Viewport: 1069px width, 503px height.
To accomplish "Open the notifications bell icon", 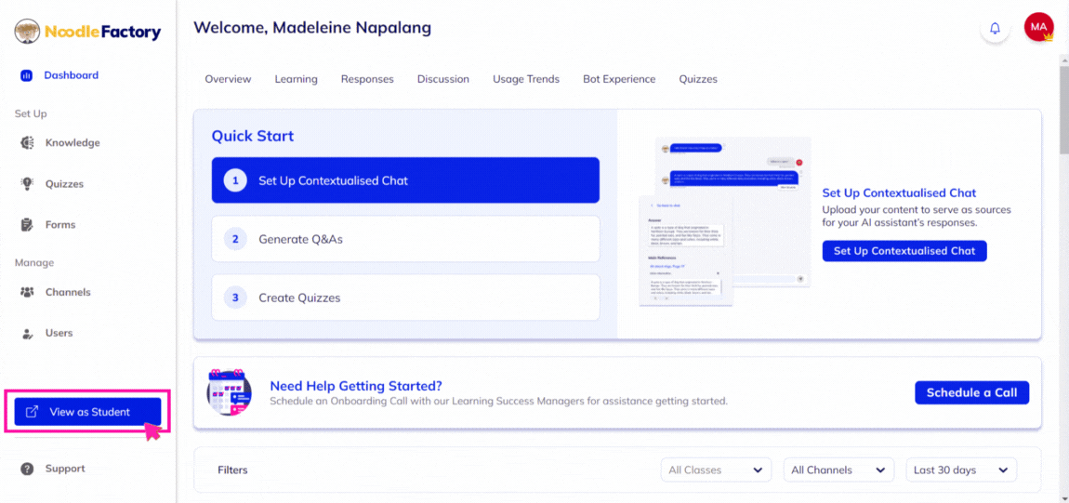I will point(995,29).
